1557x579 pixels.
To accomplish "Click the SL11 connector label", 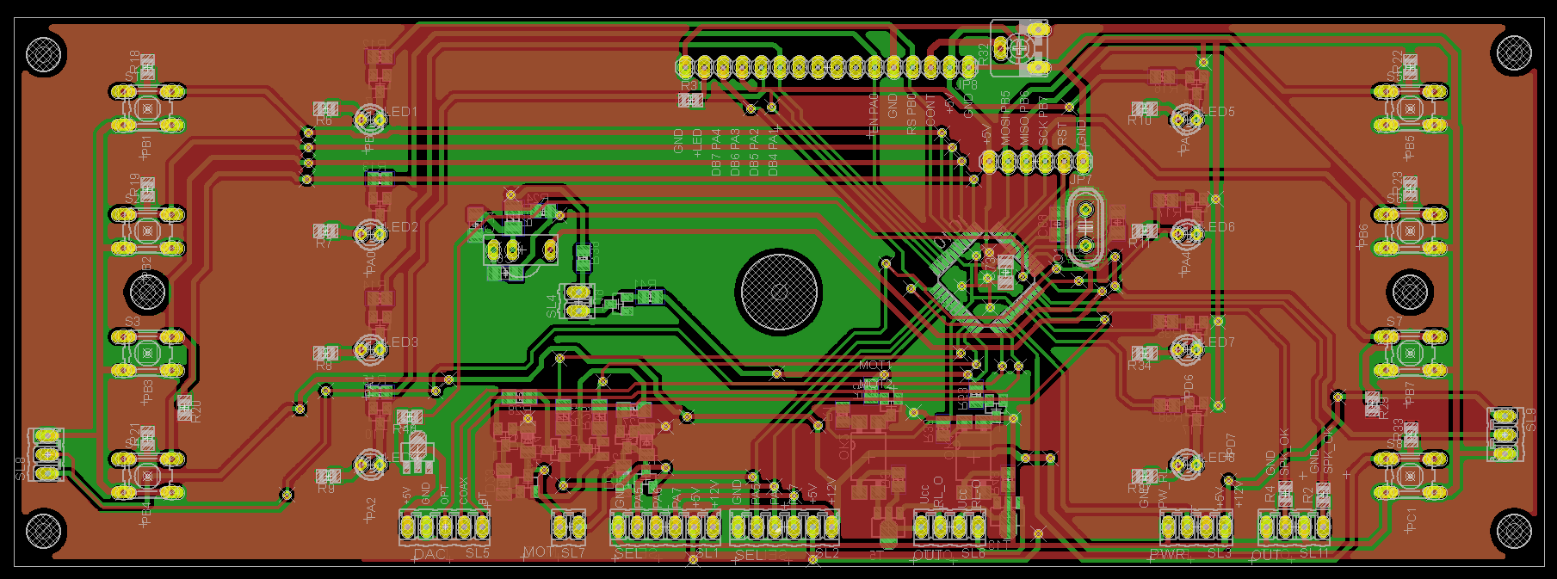I will [1314, 552].
